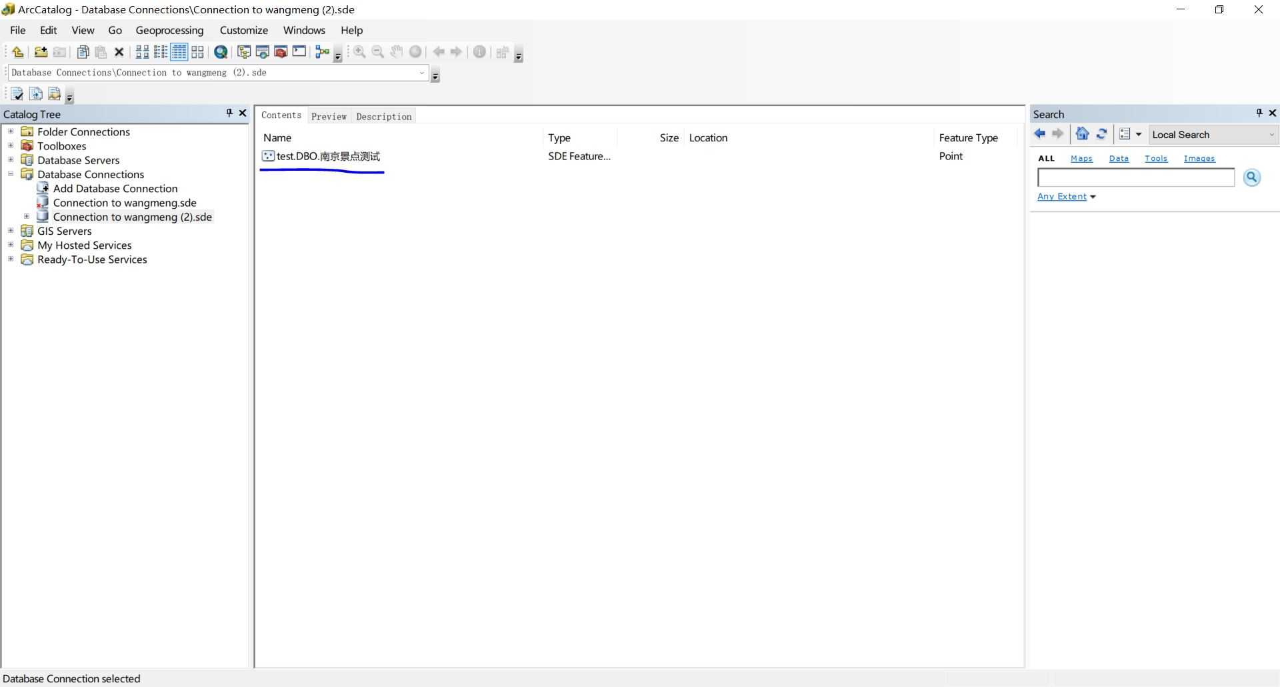Click the Identify info tool icon
Viewport: 1280px width, 687px height.
click(x=479, y=52)
